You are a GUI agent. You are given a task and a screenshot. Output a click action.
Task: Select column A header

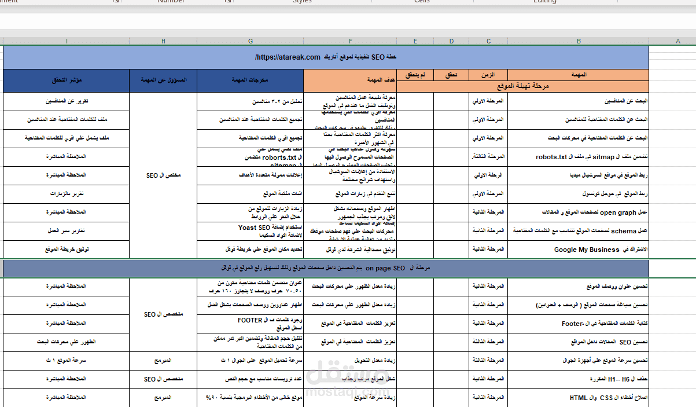(x=677, y=41)
